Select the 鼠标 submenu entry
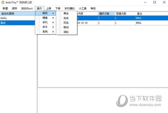 coord(46,13)
